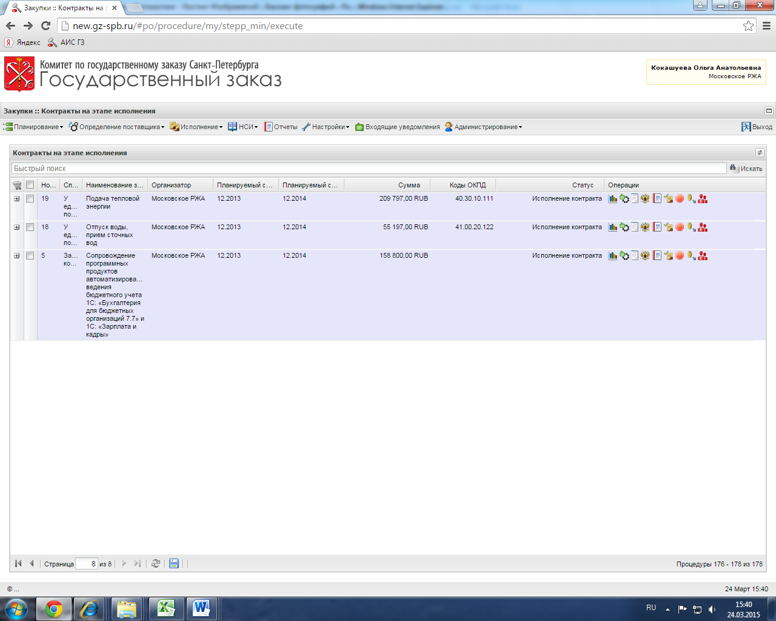
Task: Open the Администрирование dropdown menu
Action: tap(483, 127)
